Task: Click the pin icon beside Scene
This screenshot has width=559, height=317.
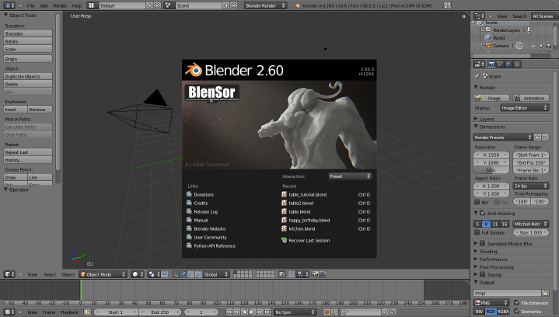Action: pyautogui.click(x=477, y=76)
